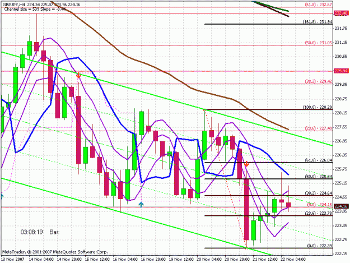
Task: Click the 226.95 price scale value
Action: 341,141
